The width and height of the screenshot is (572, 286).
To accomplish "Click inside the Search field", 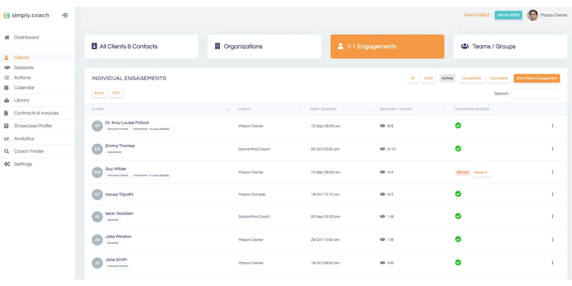I will (536, 93).
